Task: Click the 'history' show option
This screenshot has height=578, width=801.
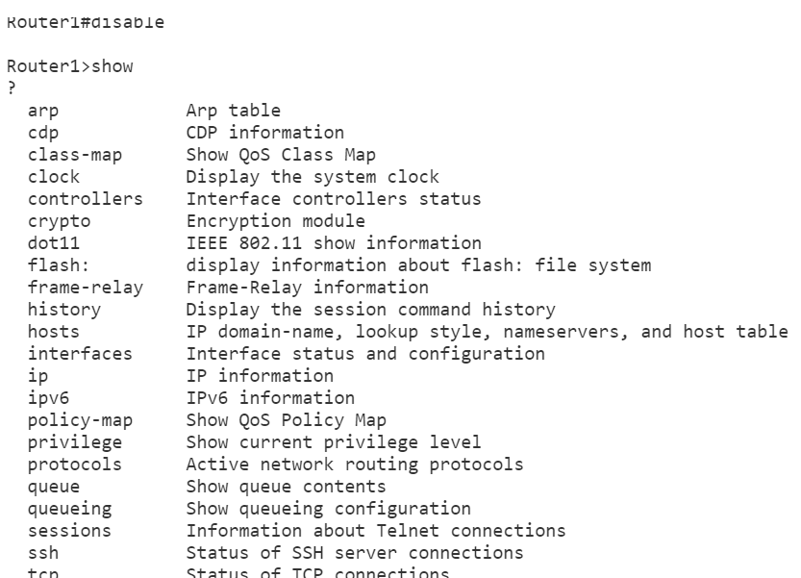Action: click(64, 310)
